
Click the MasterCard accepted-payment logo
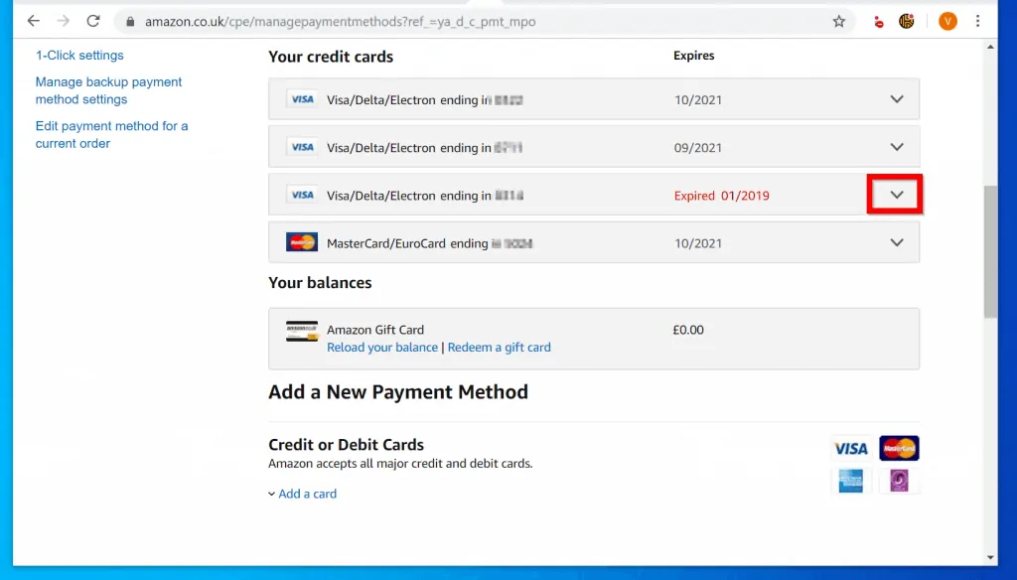tap(899, 448)
